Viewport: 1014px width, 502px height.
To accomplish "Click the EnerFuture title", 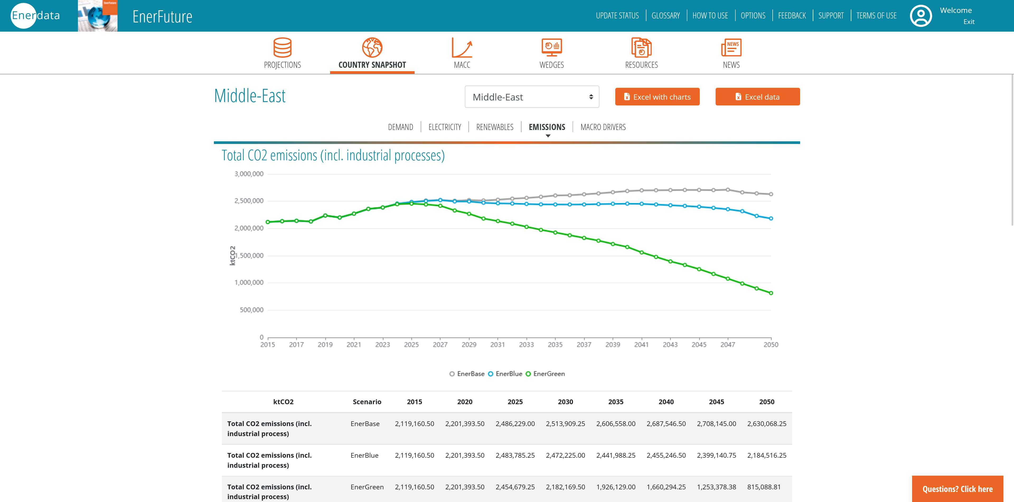I will 162,17.
